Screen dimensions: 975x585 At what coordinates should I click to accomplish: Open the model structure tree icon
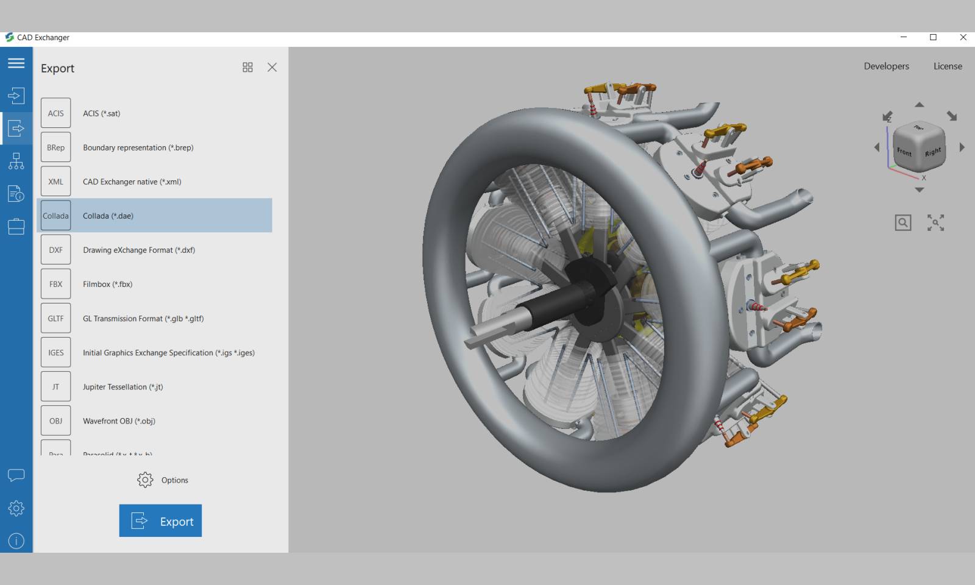[16, 161]
